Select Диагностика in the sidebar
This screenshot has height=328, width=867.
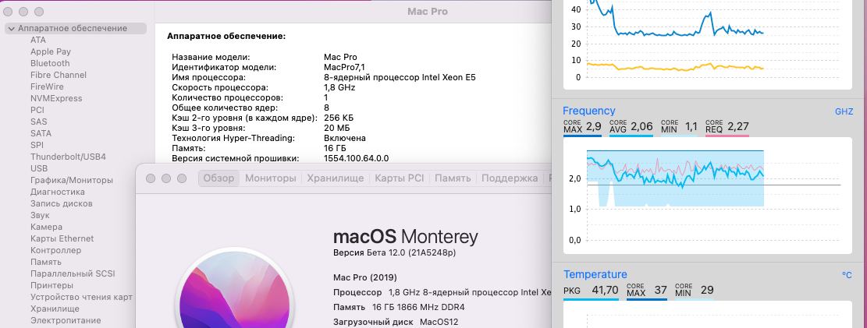[58, 192]
